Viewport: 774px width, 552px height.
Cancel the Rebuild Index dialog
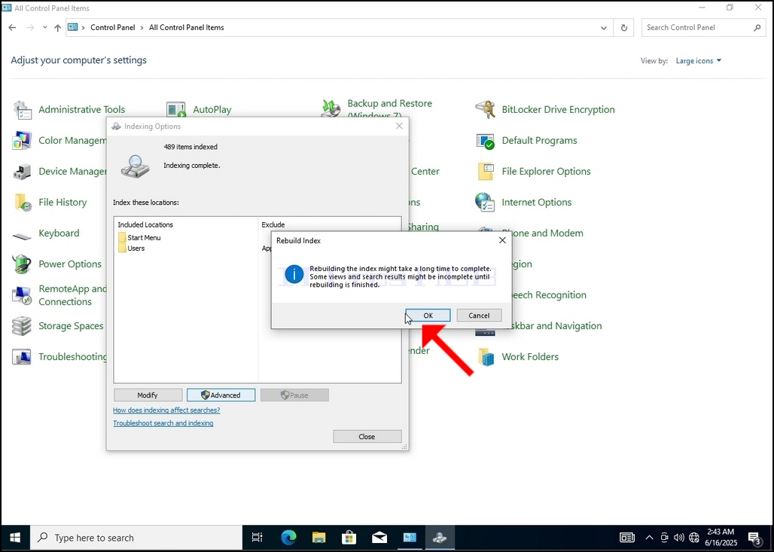(x=479, y=316)
